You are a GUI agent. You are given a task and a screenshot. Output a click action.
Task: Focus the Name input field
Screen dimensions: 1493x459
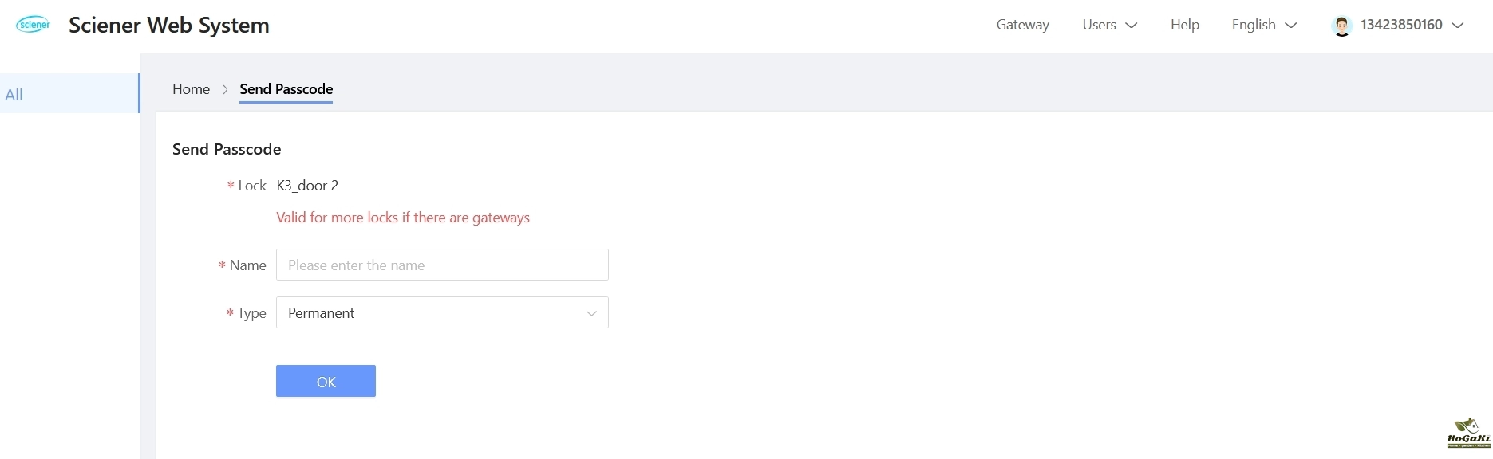pyautogui.click(x=441, y=265)
